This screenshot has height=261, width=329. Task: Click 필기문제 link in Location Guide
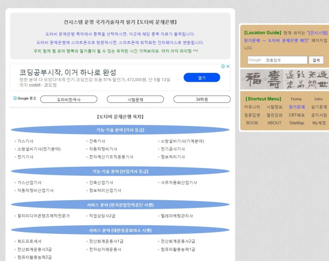pos(252,40)
